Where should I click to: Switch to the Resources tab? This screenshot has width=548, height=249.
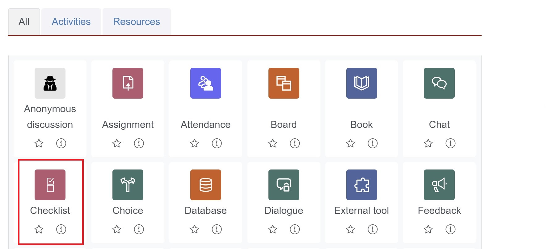[137, 22]
